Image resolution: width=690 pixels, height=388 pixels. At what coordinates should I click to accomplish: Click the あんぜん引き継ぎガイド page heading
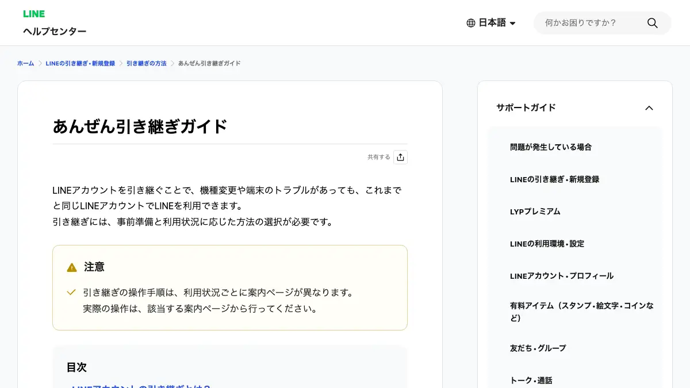pyautogui.click(x=140, y=126)
